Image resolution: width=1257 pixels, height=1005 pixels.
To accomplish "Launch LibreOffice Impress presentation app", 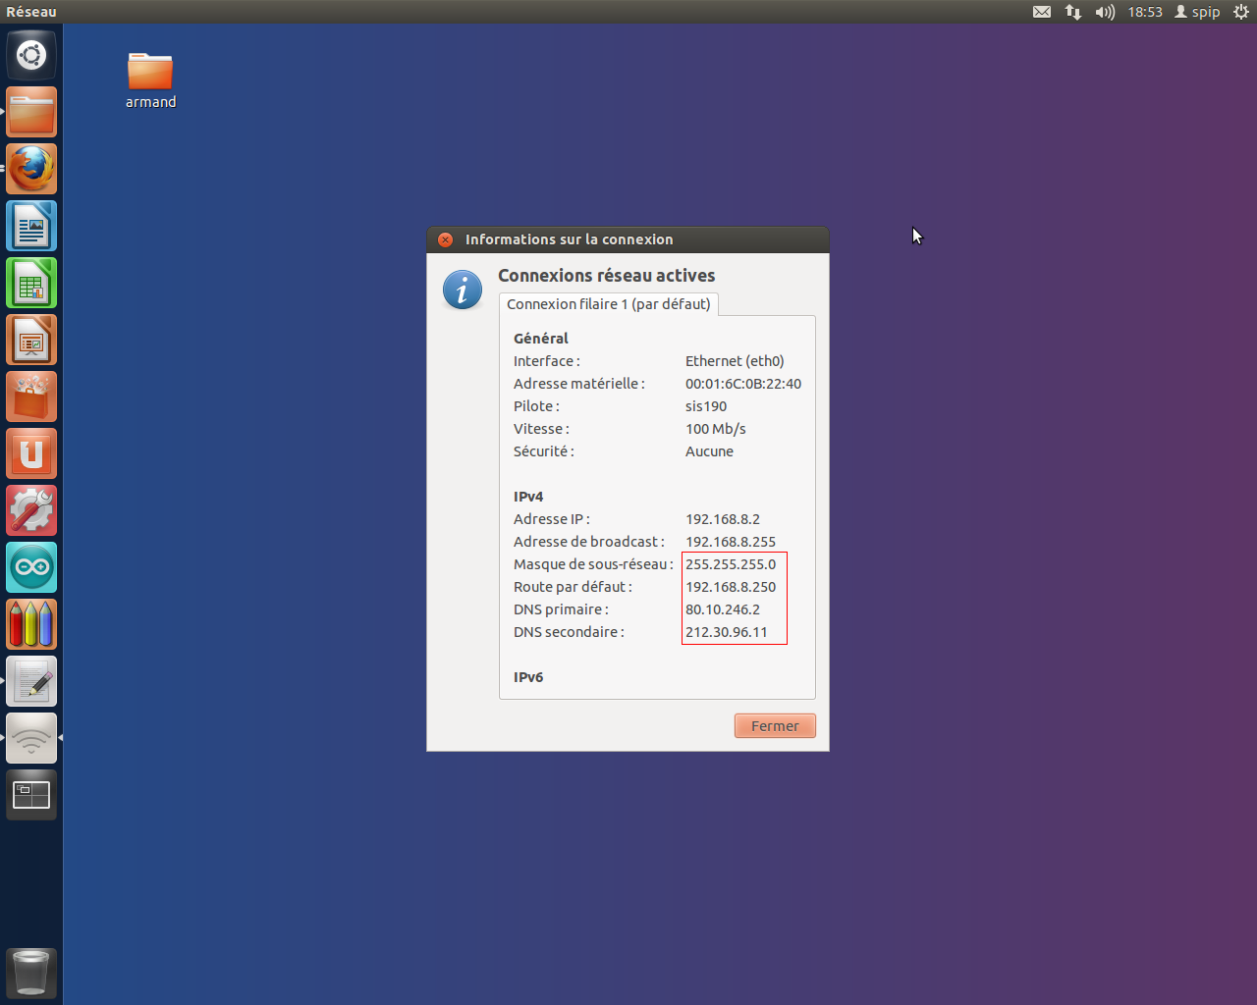I will tap(31, 340).
